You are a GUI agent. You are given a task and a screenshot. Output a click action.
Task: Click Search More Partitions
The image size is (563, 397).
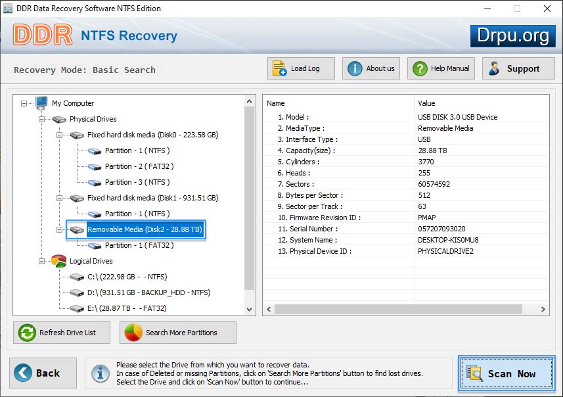[x=178, y=333]
